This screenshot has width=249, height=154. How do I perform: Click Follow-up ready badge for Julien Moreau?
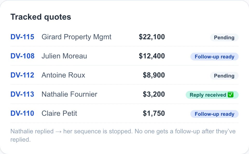[215, 57]
